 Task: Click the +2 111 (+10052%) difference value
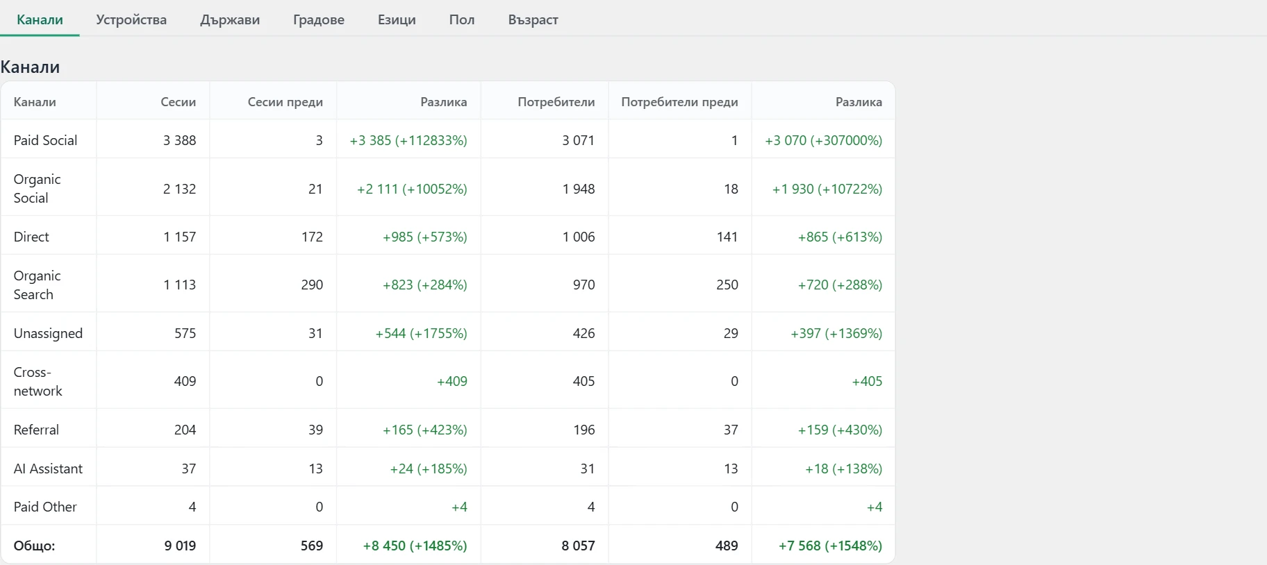(412, 189)
